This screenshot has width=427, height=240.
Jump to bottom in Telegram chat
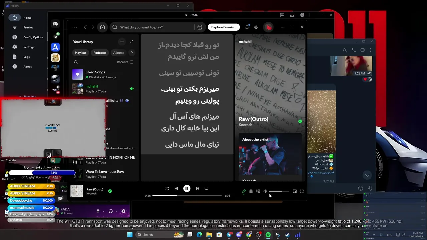(x=367, y=175)
